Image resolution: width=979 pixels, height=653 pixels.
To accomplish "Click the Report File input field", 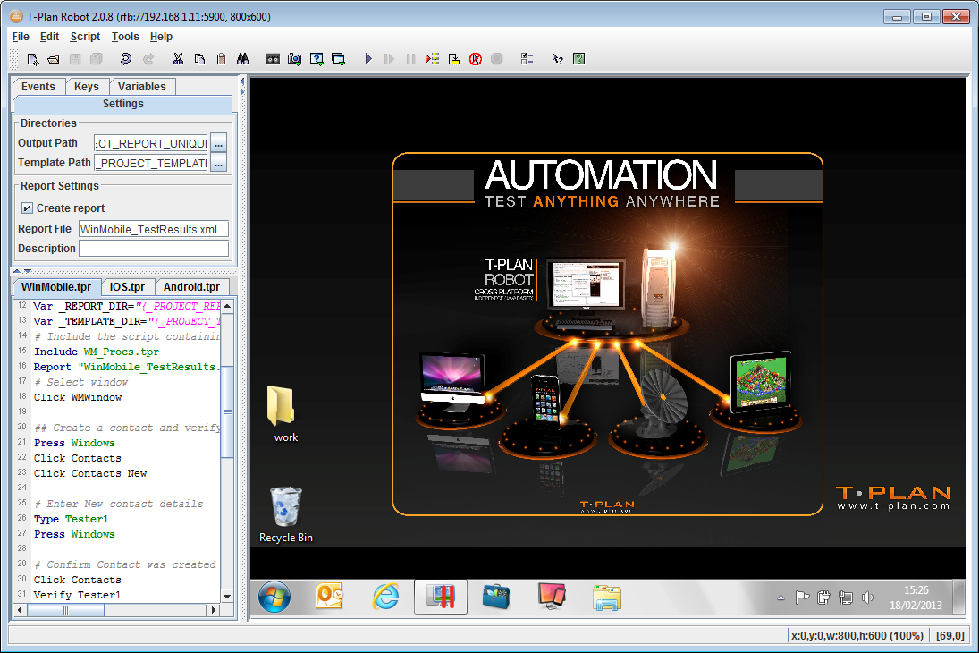I will (154, 229).
